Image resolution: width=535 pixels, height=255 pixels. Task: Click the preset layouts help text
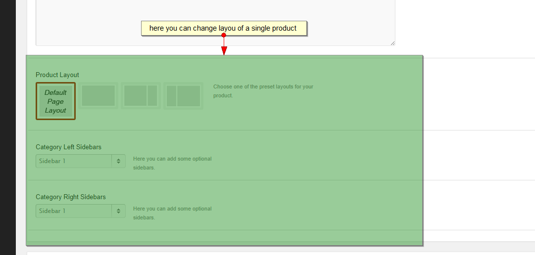pyautogui.click(x=263, y=91)
